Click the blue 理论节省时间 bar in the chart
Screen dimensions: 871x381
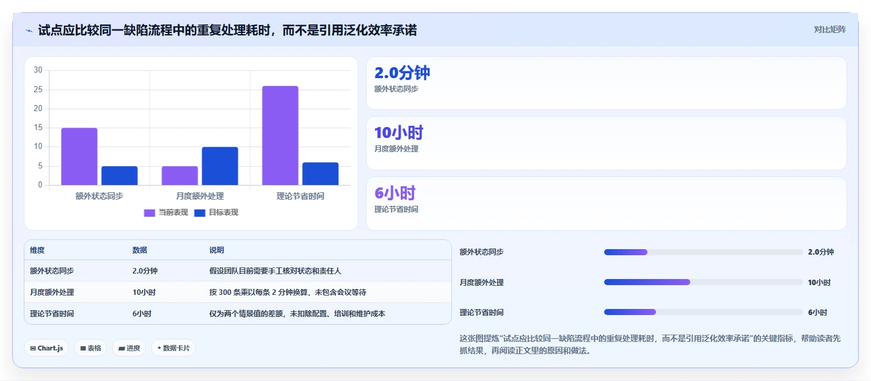pos(320,174)
